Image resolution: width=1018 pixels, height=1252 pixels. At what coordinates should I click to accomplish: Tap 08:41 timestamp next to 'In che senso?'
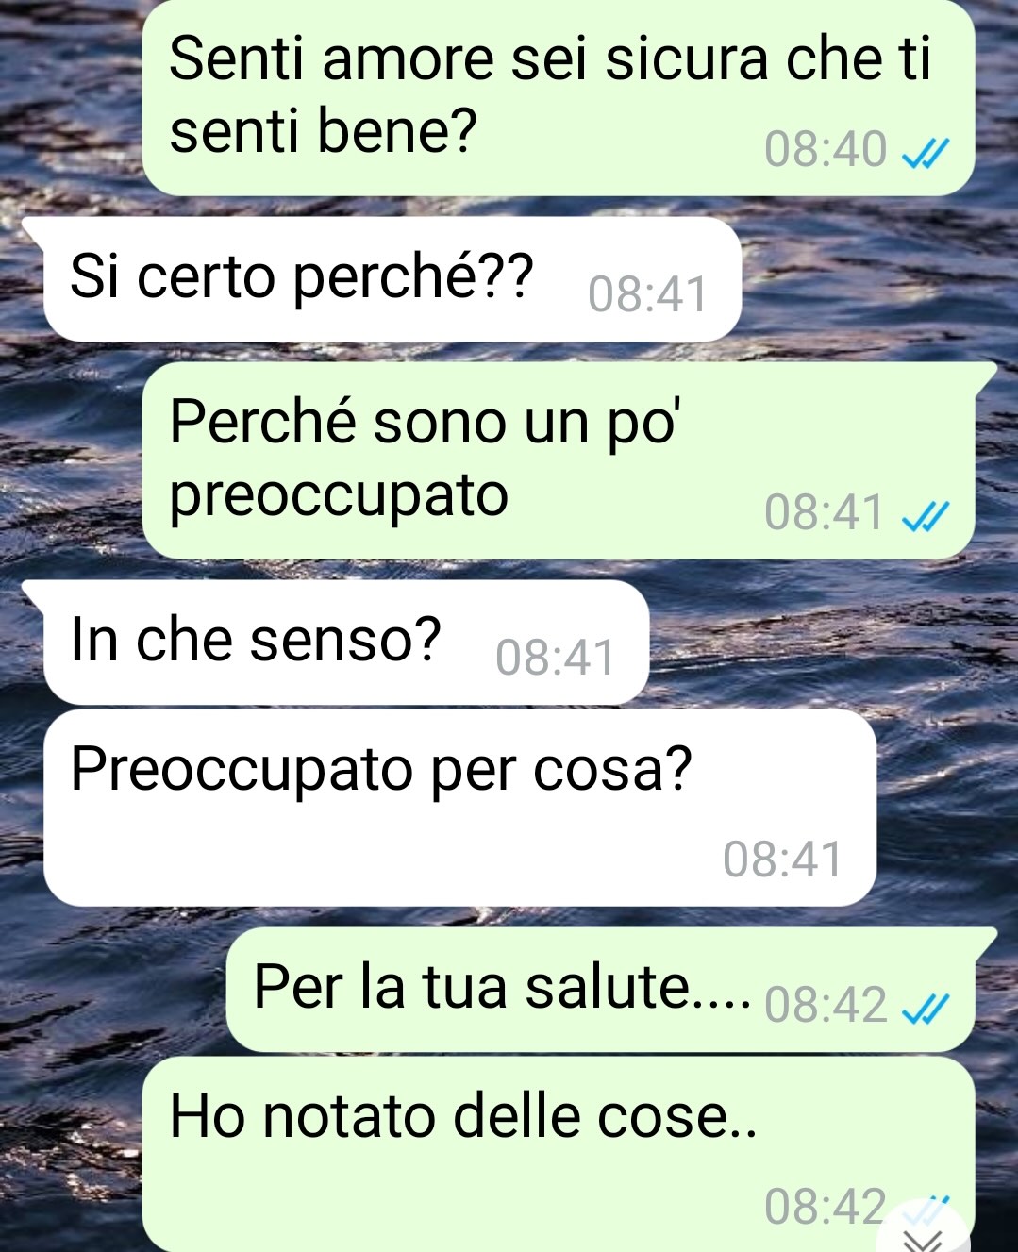(x=555, y=658)
